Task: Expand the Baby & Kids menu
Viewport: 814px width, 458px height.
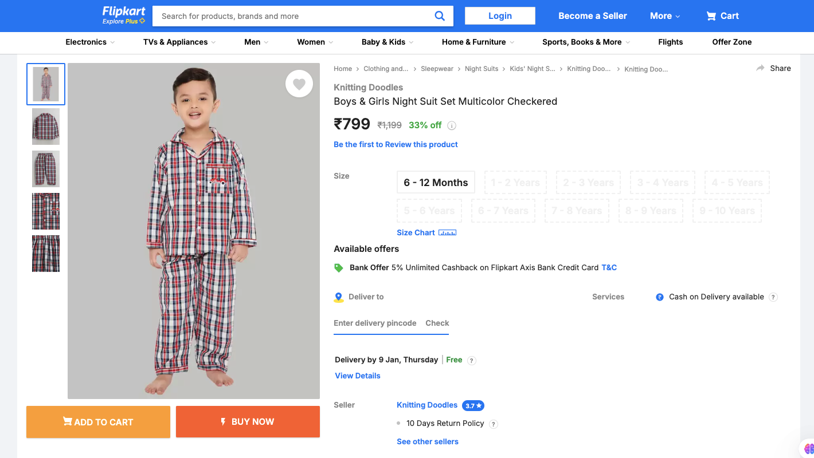Action: click(388, 42)
